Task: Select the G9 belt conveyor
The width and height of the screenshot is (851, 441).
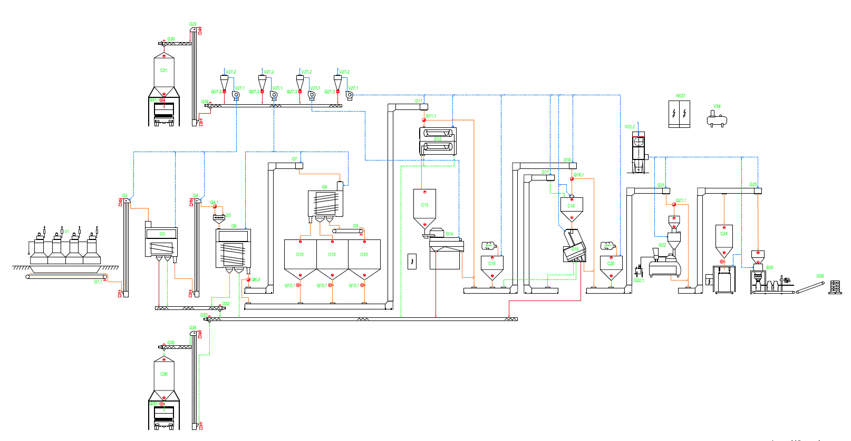Action: (x=348, y=231)
